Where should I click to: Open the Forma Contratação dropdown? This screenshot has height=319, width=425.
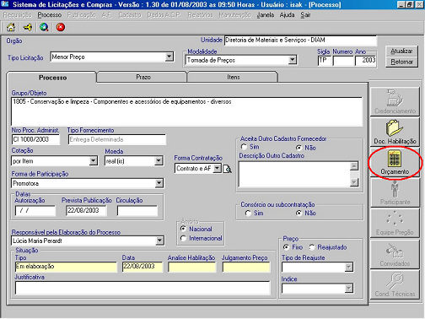coord(217,168)
